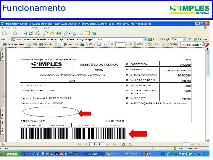The image size is (213, 160).
Task: Open the Favoritos menu
Action: point(36,28)
